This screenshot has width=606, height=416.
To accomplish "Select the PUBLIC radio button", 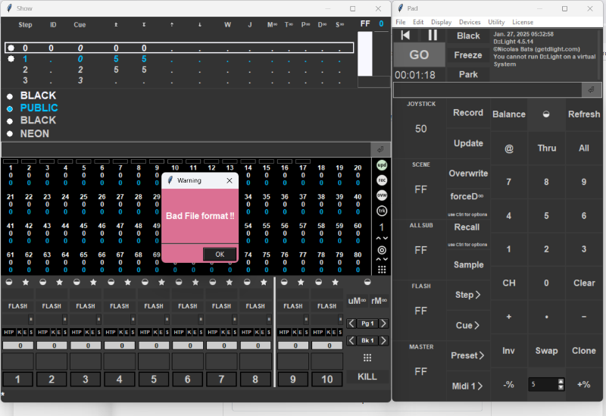I will click(10, 108).
